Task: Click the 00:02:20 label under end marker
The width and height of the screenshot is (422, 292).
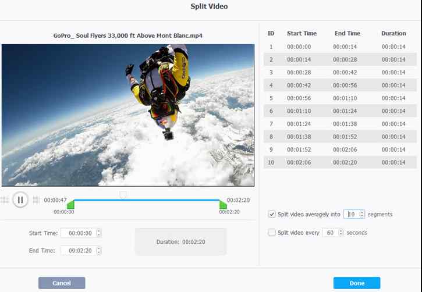Action: click(x=229, y=212)
